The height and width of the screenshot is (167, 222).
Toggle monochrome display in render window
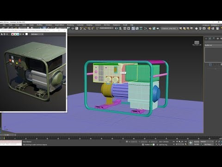(x=23, y=34)
